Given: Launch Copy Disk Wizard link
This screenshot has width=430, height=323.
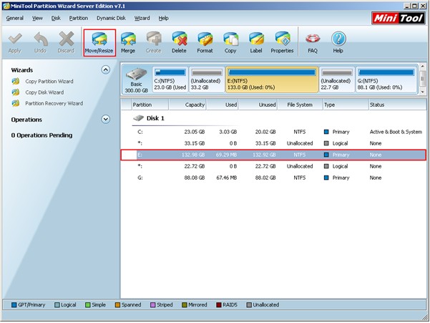Looking at the screenshot, I should coord(44,92).
